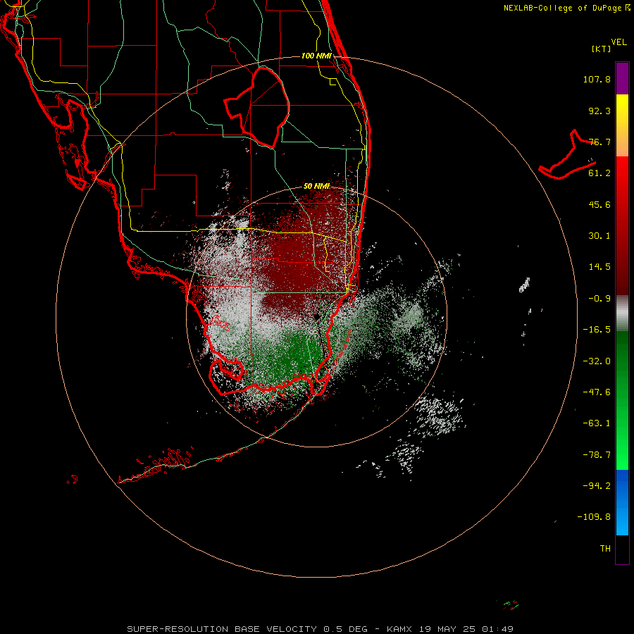Pick the blue segment of the velocity color bar
Image resolution: width=634 pixels, height=634 pixels.
coord(622,502)
